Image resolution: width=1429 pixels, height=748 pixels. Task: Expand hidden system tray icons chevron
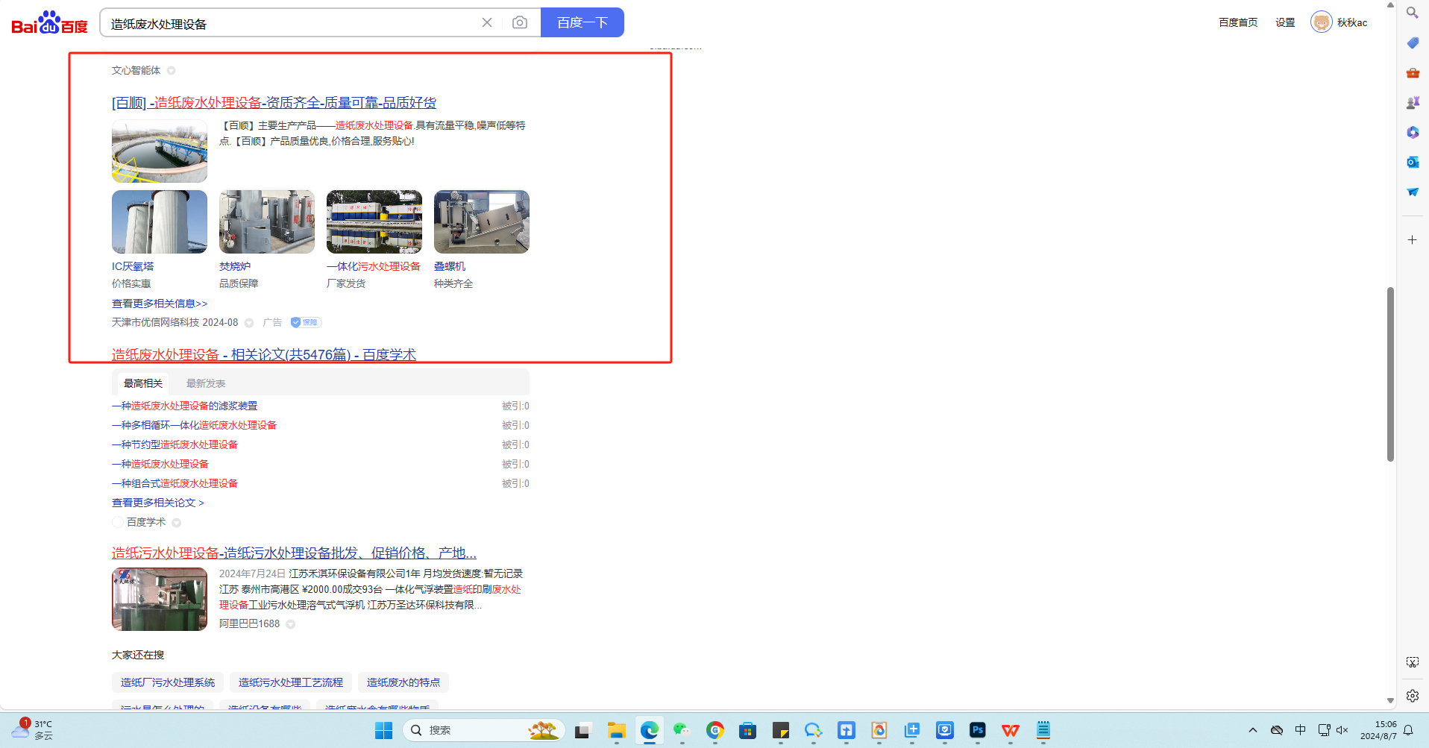click(1253, 730)
